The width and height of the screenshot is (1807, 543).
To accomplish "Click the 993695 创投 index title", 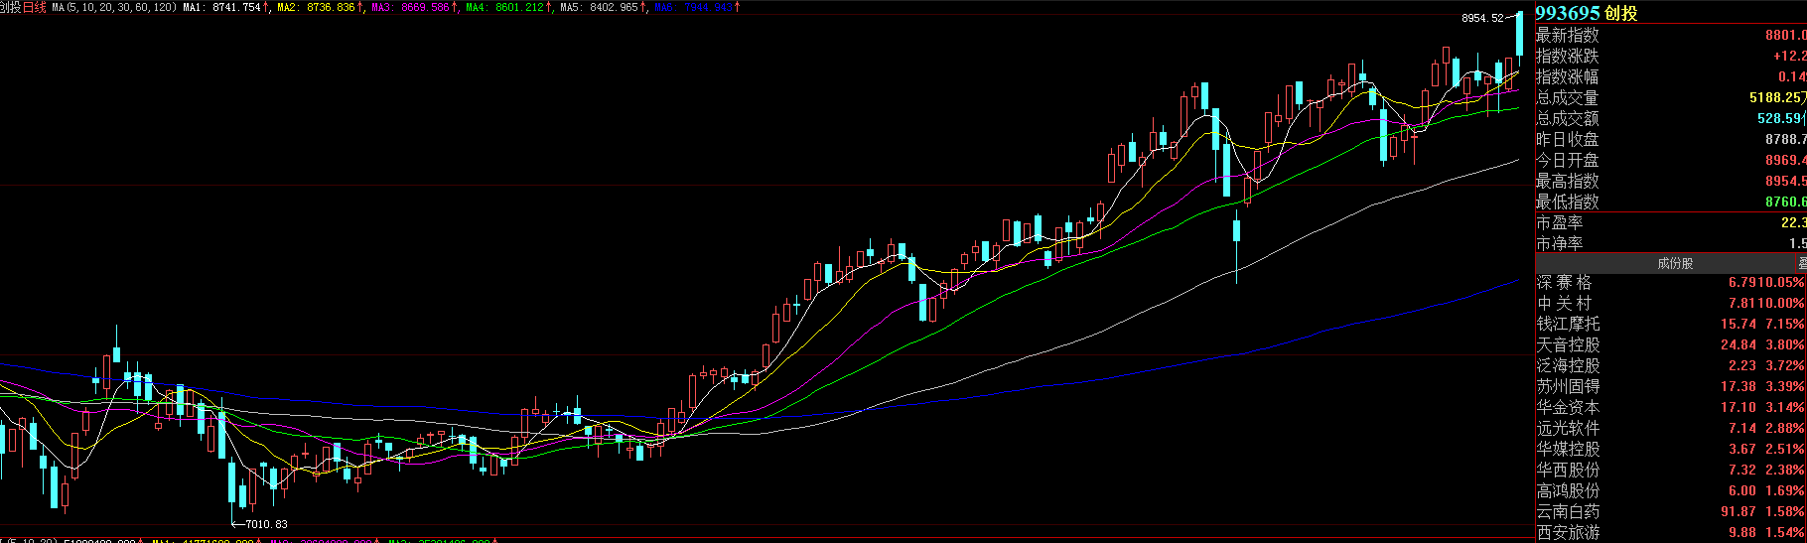I will [x=1586, y=13].
